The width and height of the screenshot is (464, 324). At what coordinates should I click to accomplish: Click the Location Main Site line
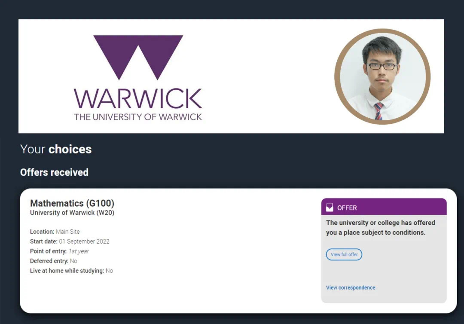[55, 232]
